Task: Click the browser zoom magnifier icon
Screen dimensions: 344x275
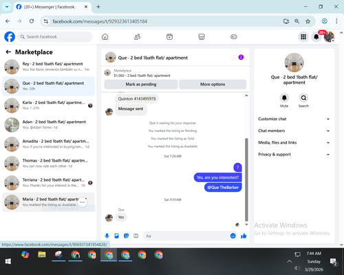Action: (297, 21)
